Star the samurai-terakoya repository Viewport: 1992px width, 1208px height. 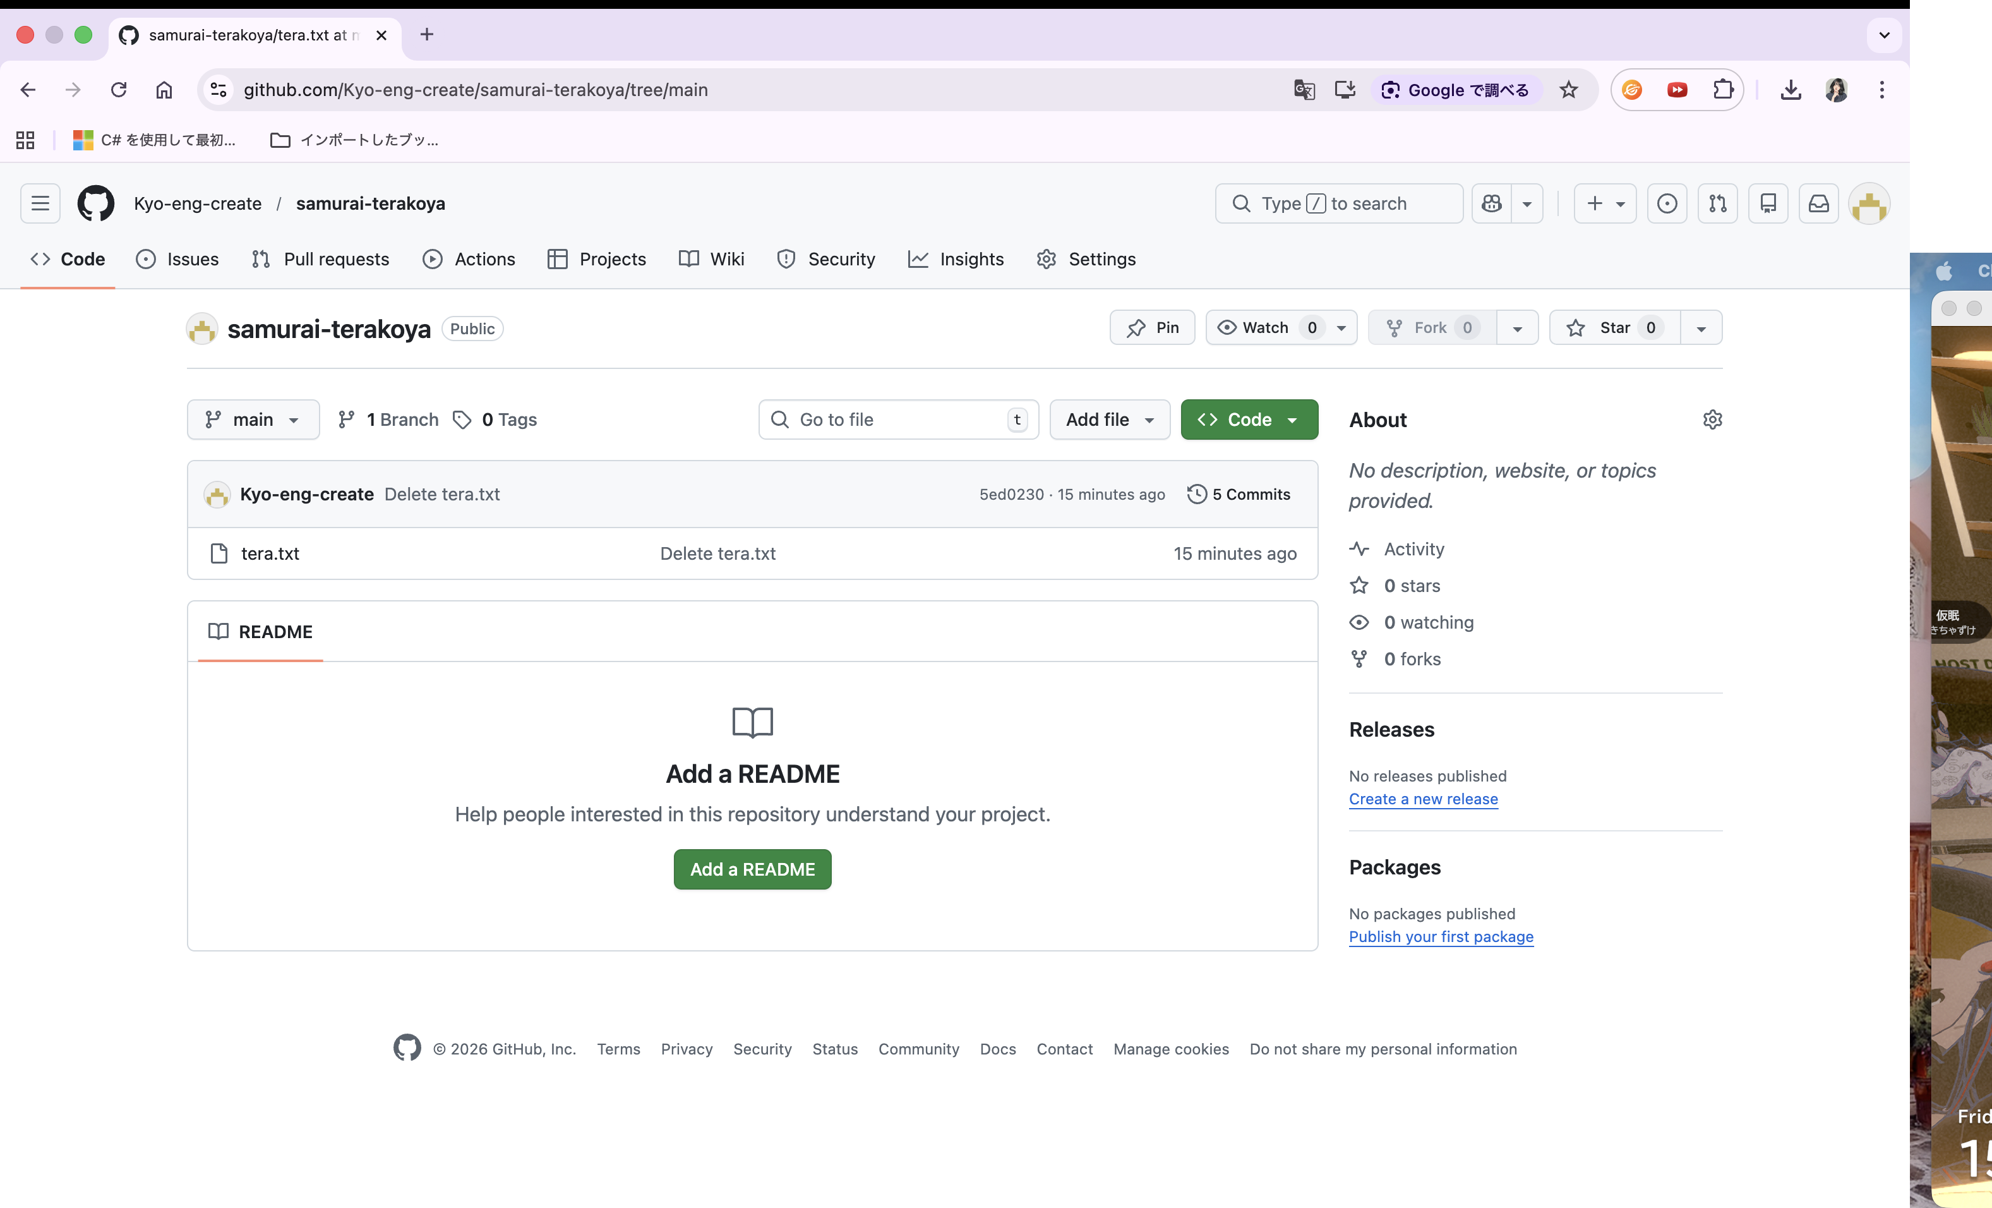tap(1614, 327)
